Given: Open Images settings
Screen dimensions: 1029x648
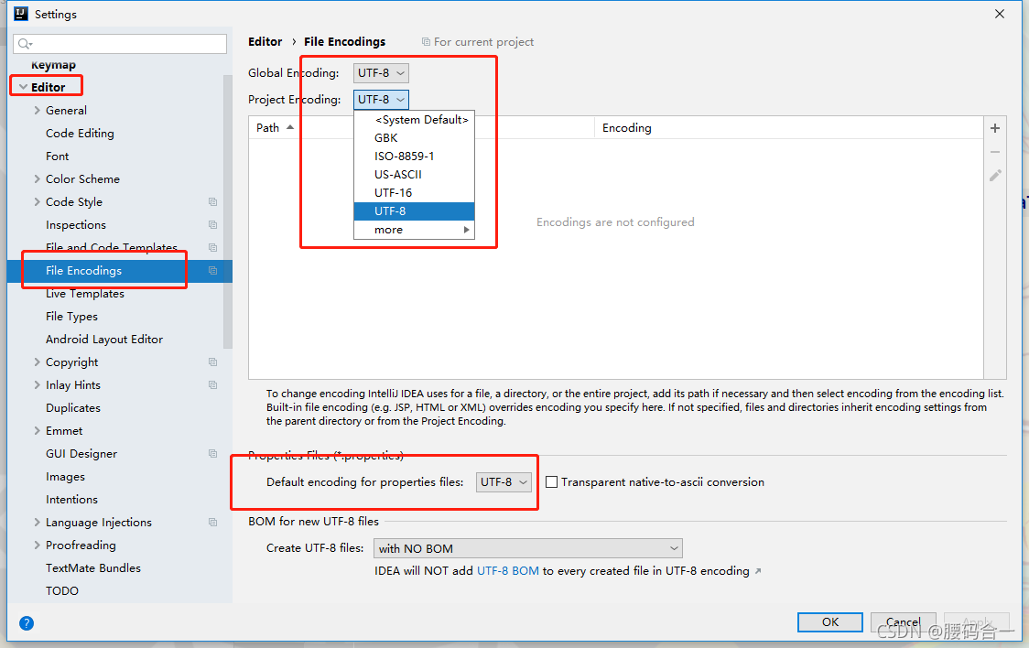Looking at the screenshot, I should click(65, 477).
